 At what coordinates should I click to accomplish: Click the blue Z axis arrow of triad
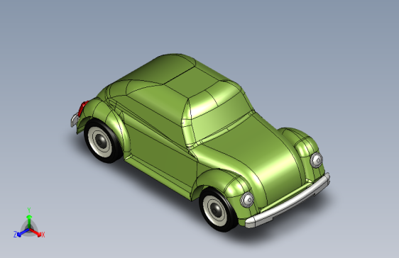[x=23, y=232]
